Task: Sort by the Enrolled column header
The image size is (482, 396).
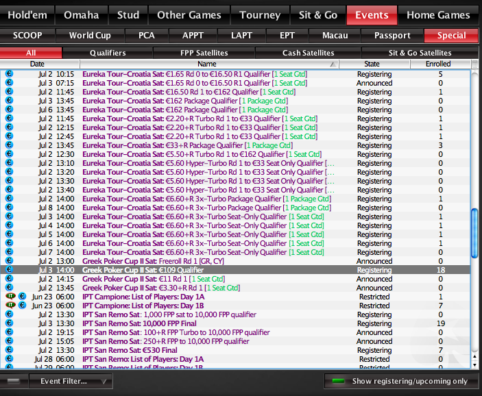Action: (x=440, y=64)
